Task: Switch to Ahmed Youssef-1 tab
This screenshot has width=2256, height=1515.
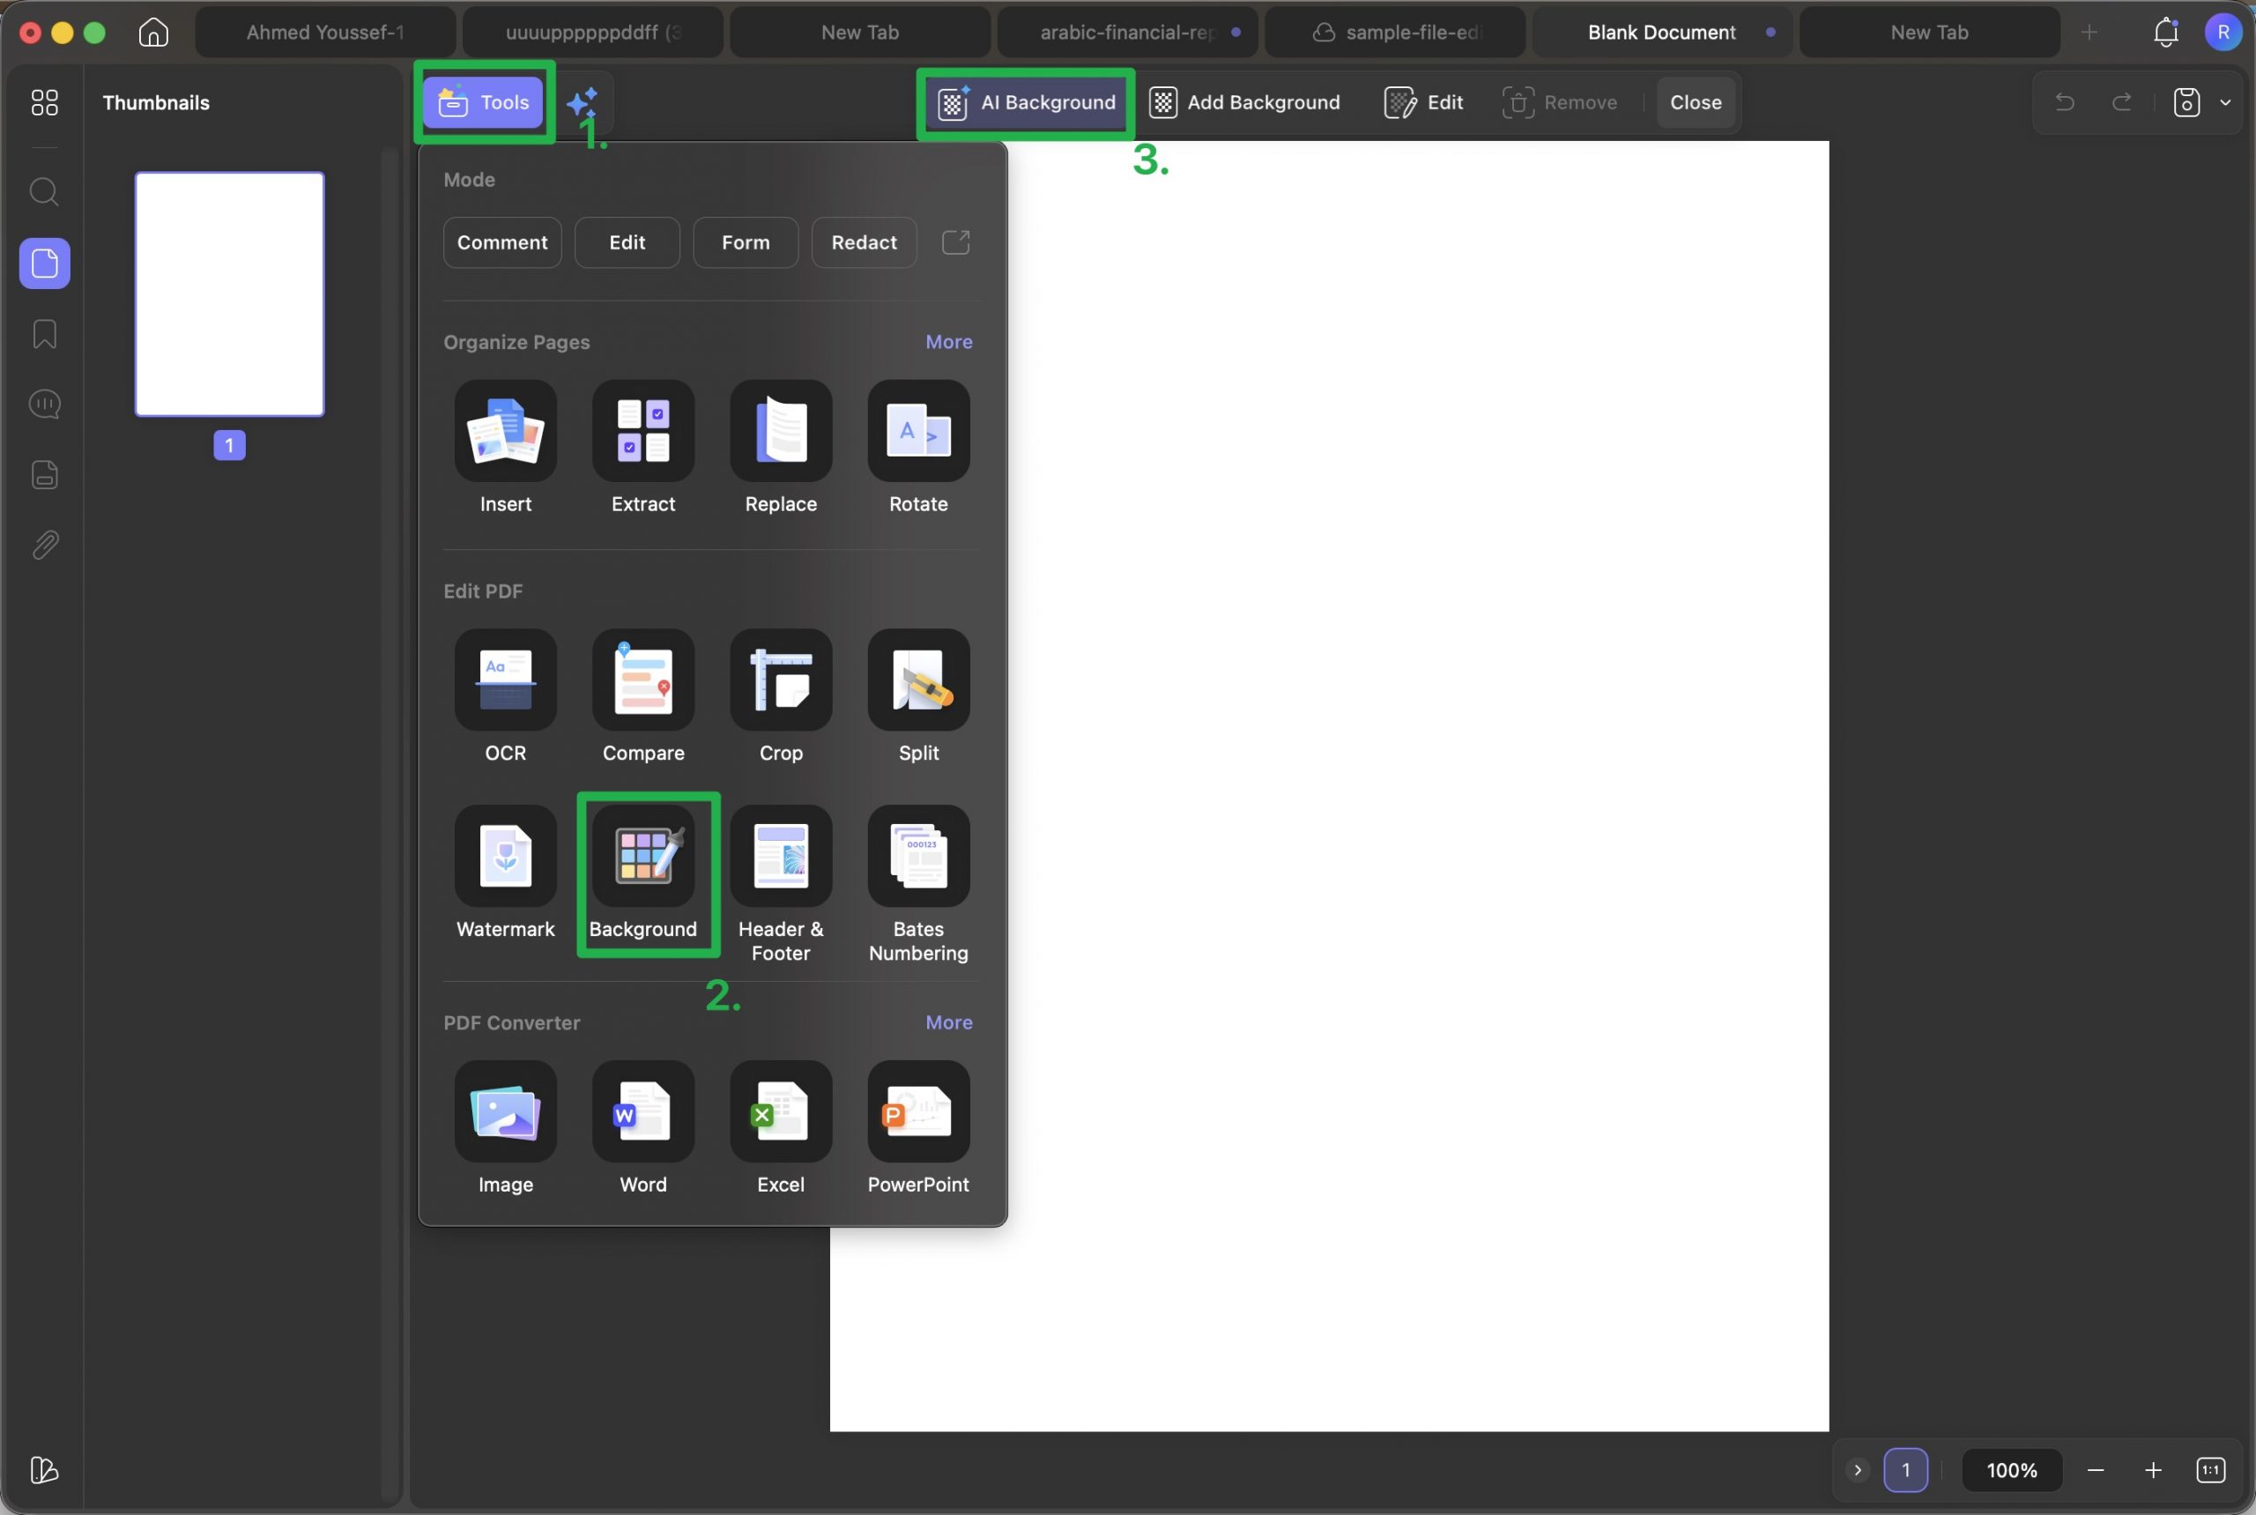Action: click(325, 32)
